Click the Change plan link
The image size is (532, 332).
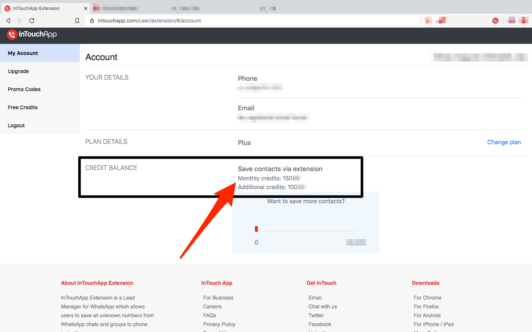[504, 142]
